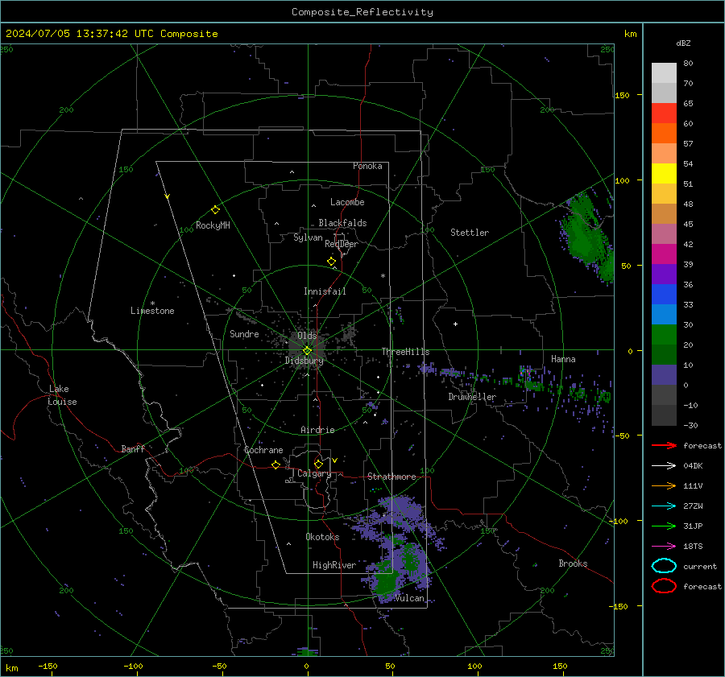Click the cyan current ellipse icon

point(664,566)
